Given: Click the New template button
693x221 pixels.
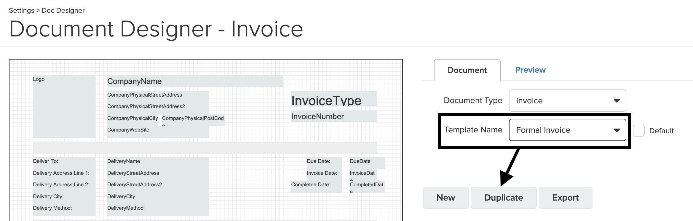Looking at the screenshot, I should [x=445, y=198].
